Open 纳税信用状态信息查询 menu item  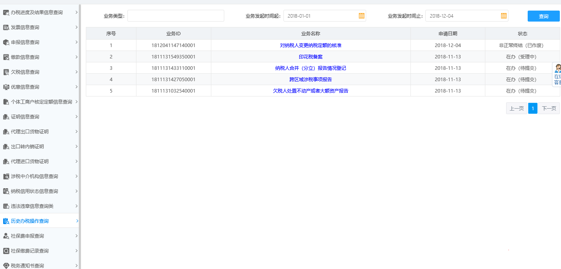[34, 191]
